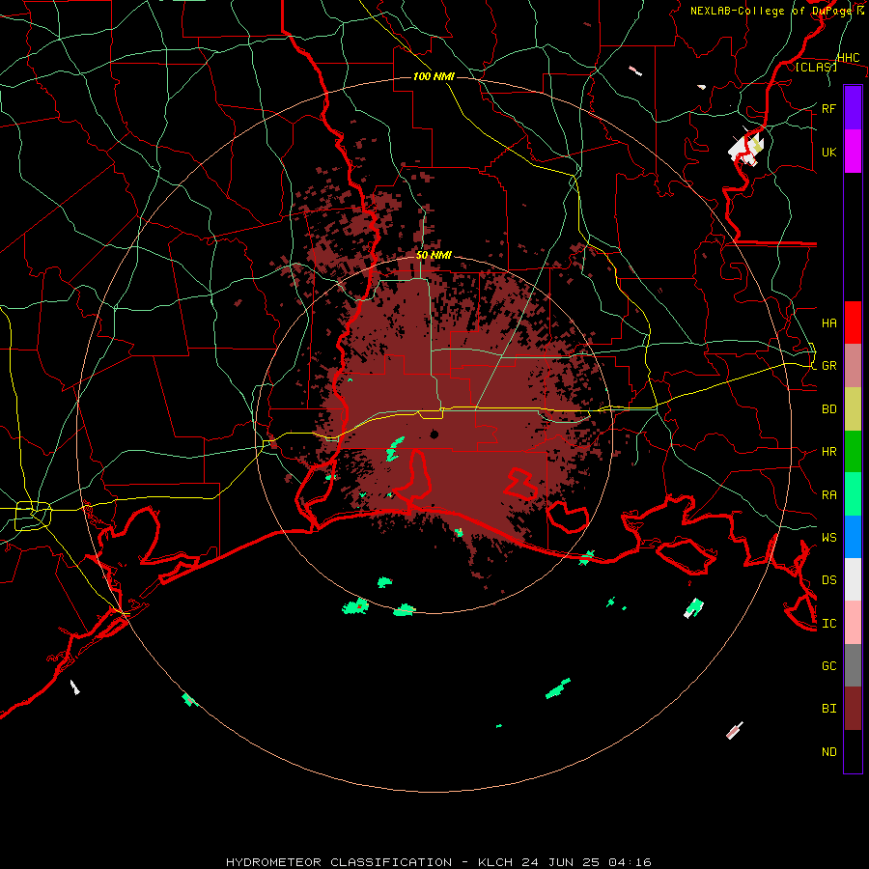Click the red HA legend color swatch
869x869 pixels.
[x=853, y=322]
